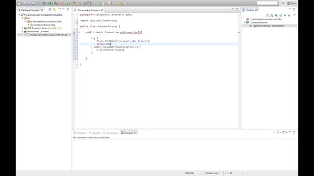Open the Outline view menu arrow

[x=294, y=15]
